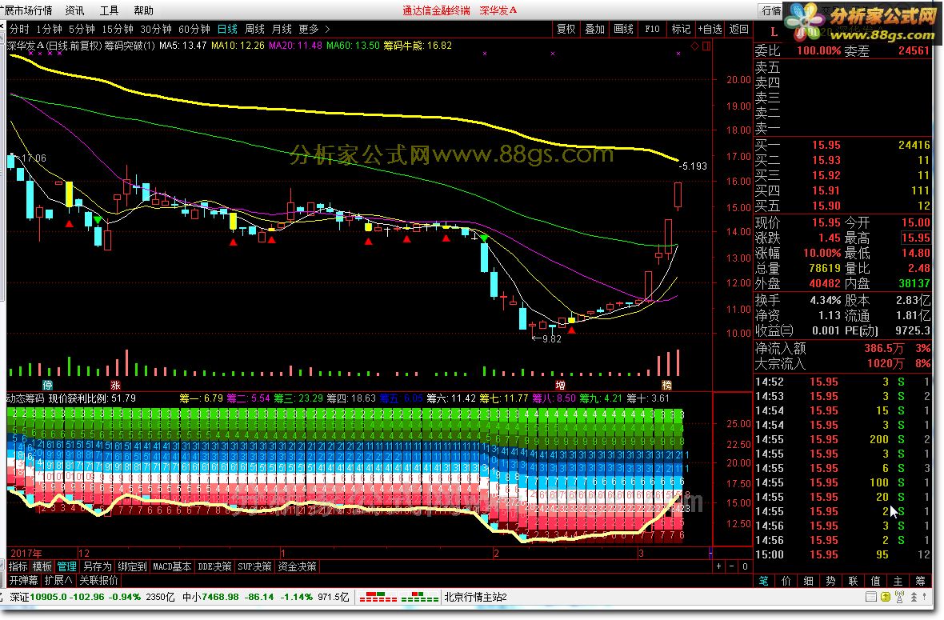The width and height of the screenshot is (944, 620).
Task: Switch to the 行情 tab at top right
Action: (x=770, y=10)
